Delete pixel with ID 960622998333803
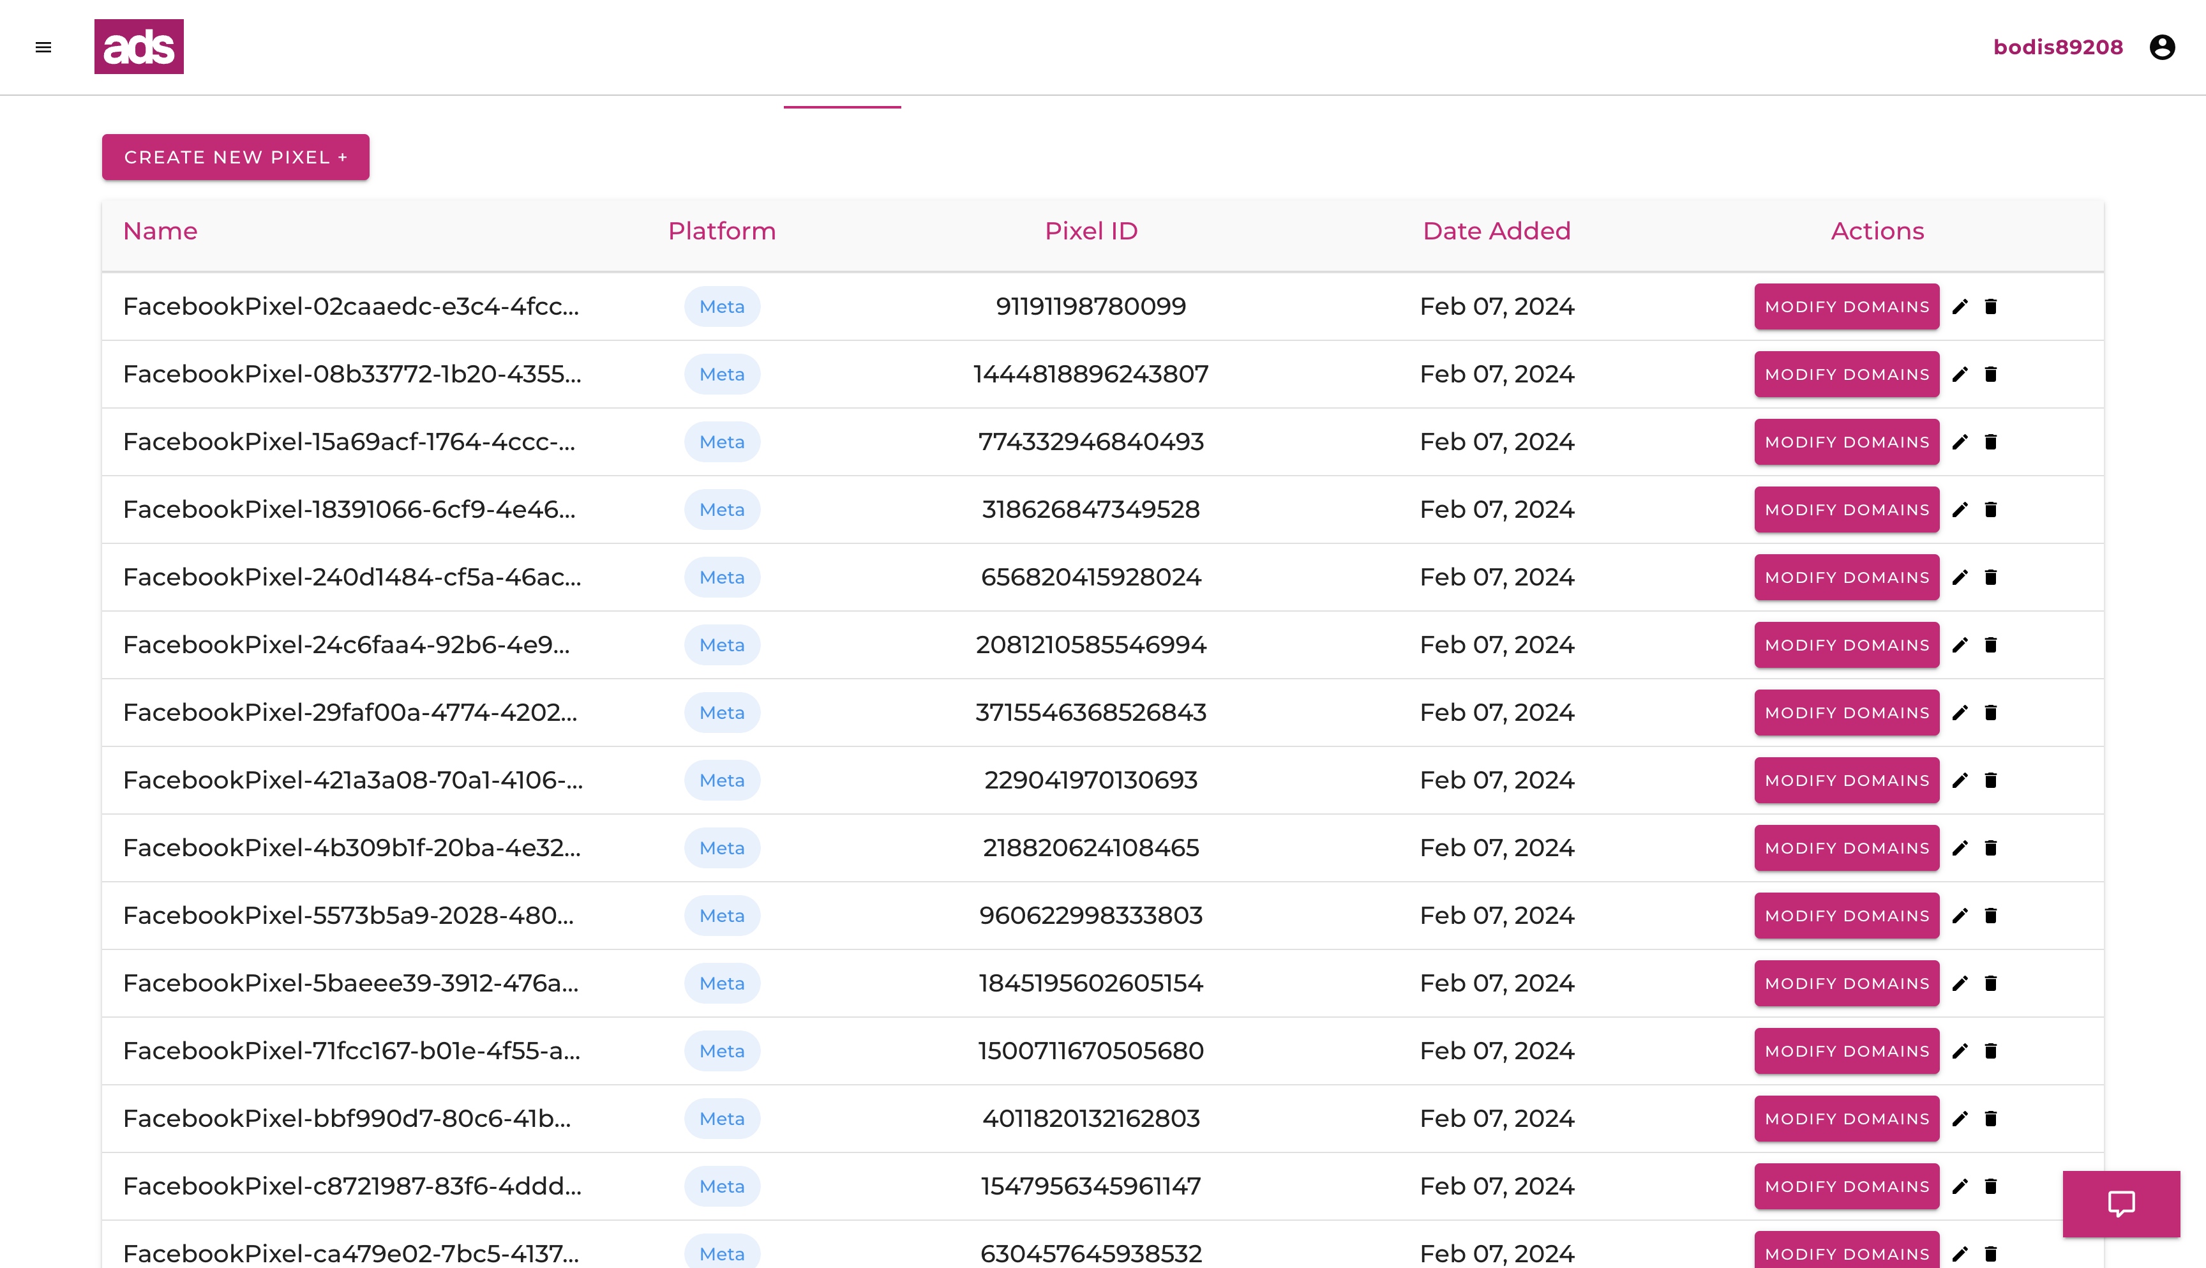 point(1990,916)
